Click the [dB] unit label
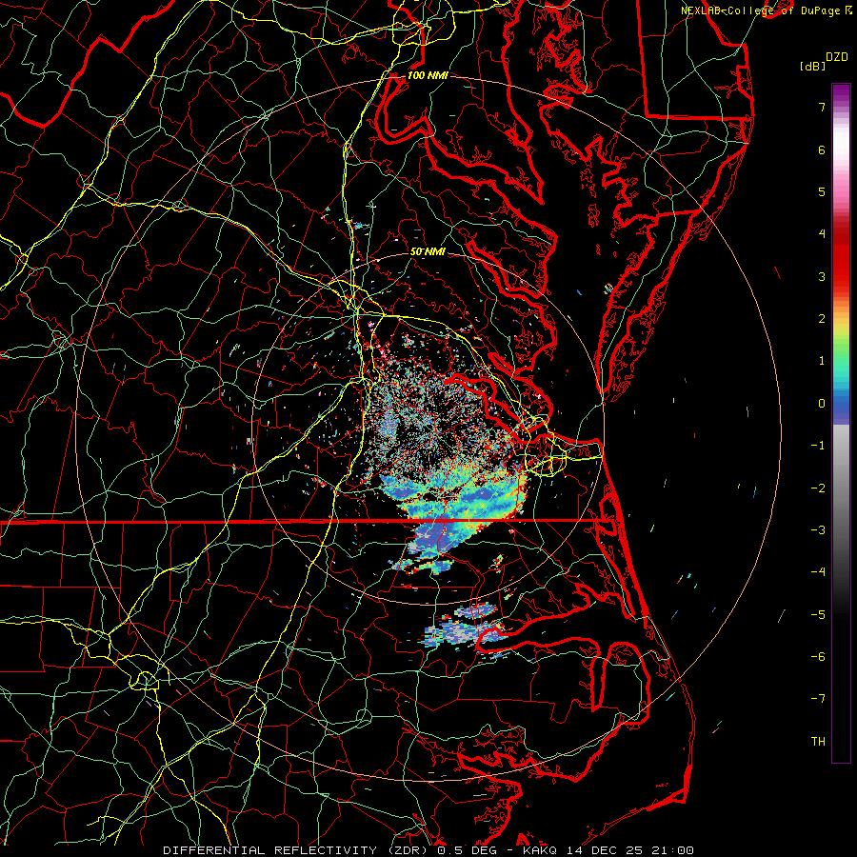857x857 pixels. point(812,66)
